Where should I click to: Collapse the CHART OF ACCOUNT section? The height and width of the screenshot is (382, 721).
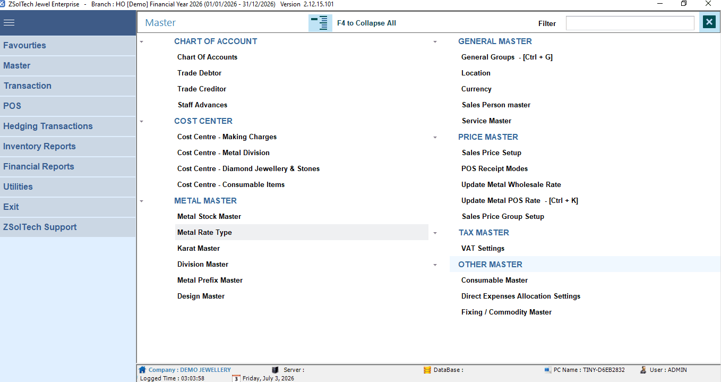pyautogui.click(x=142, y=41)
